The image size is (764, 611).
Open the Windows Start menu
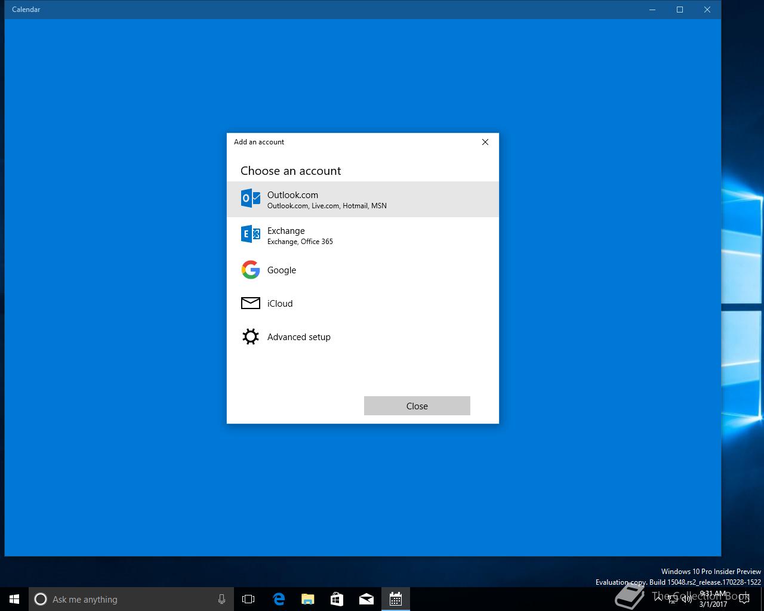coord(14,599)
